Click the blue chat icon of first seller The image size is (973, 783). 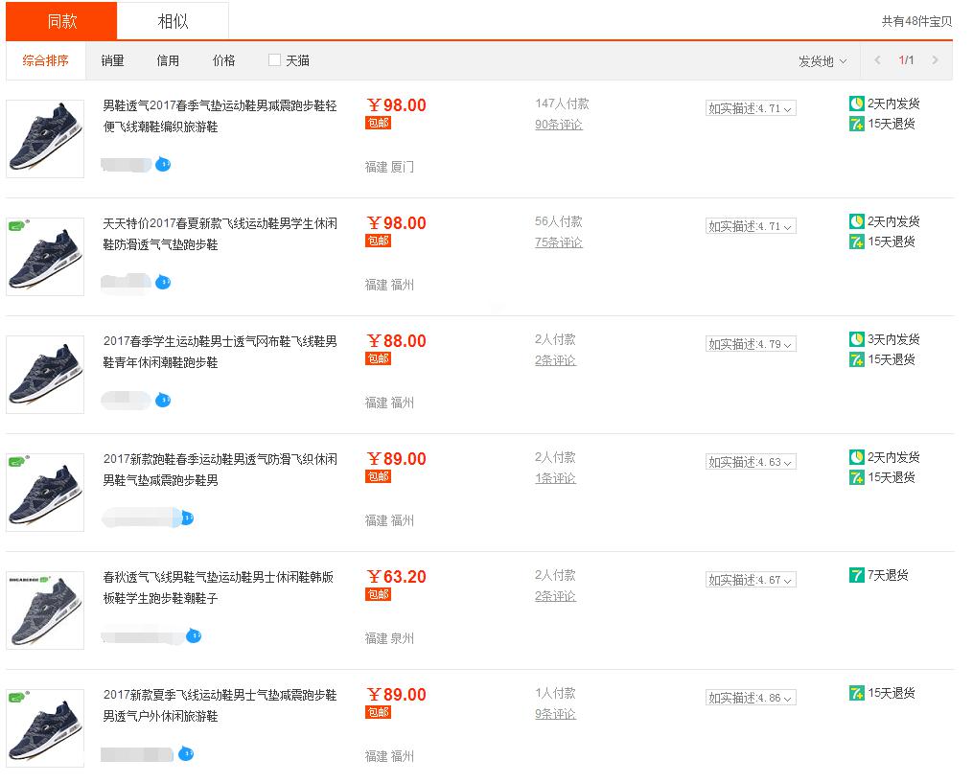point(163,164)
